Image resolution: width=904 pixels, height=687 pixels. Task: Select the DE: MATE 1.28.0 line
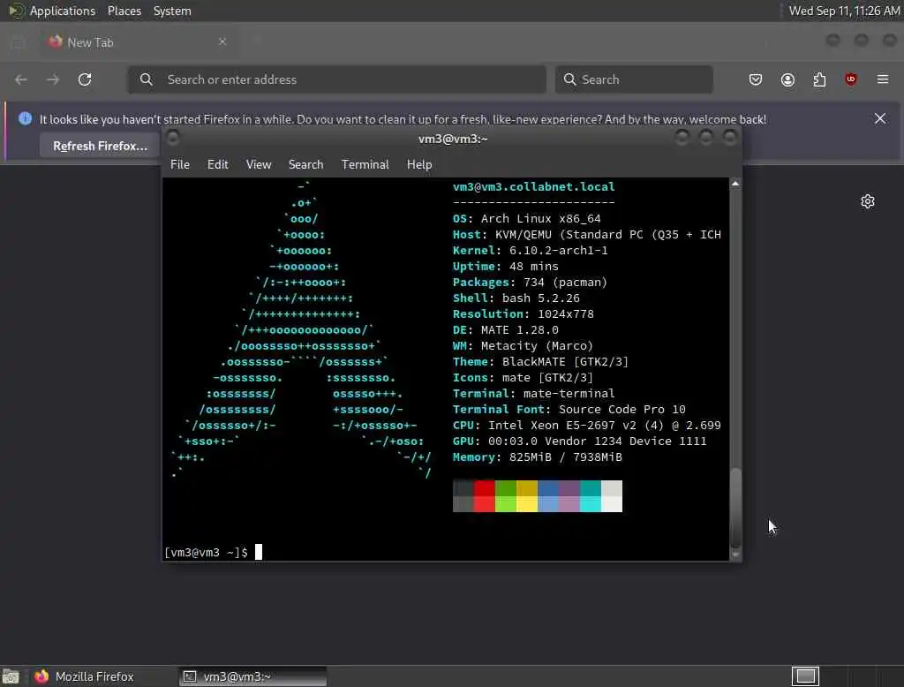click(x=506, y=330)
